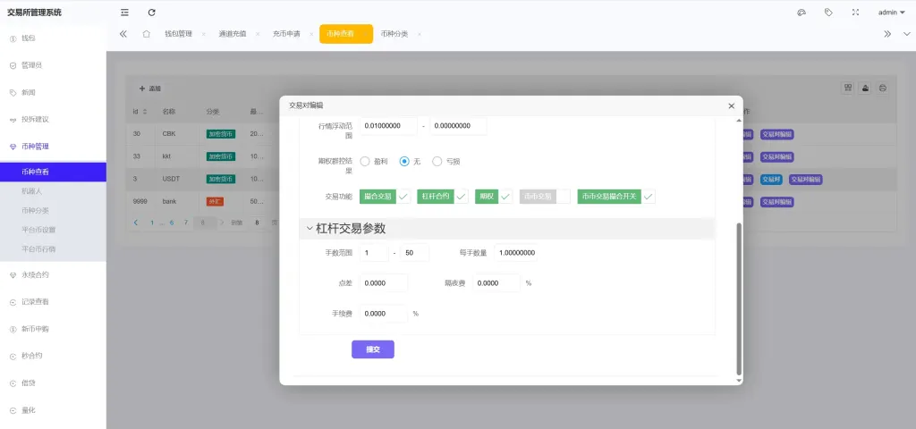Viewport: 916px width, 429px height.
Task: Collapse 币种管理 sidebar menu
Action: tap(53, 147)
